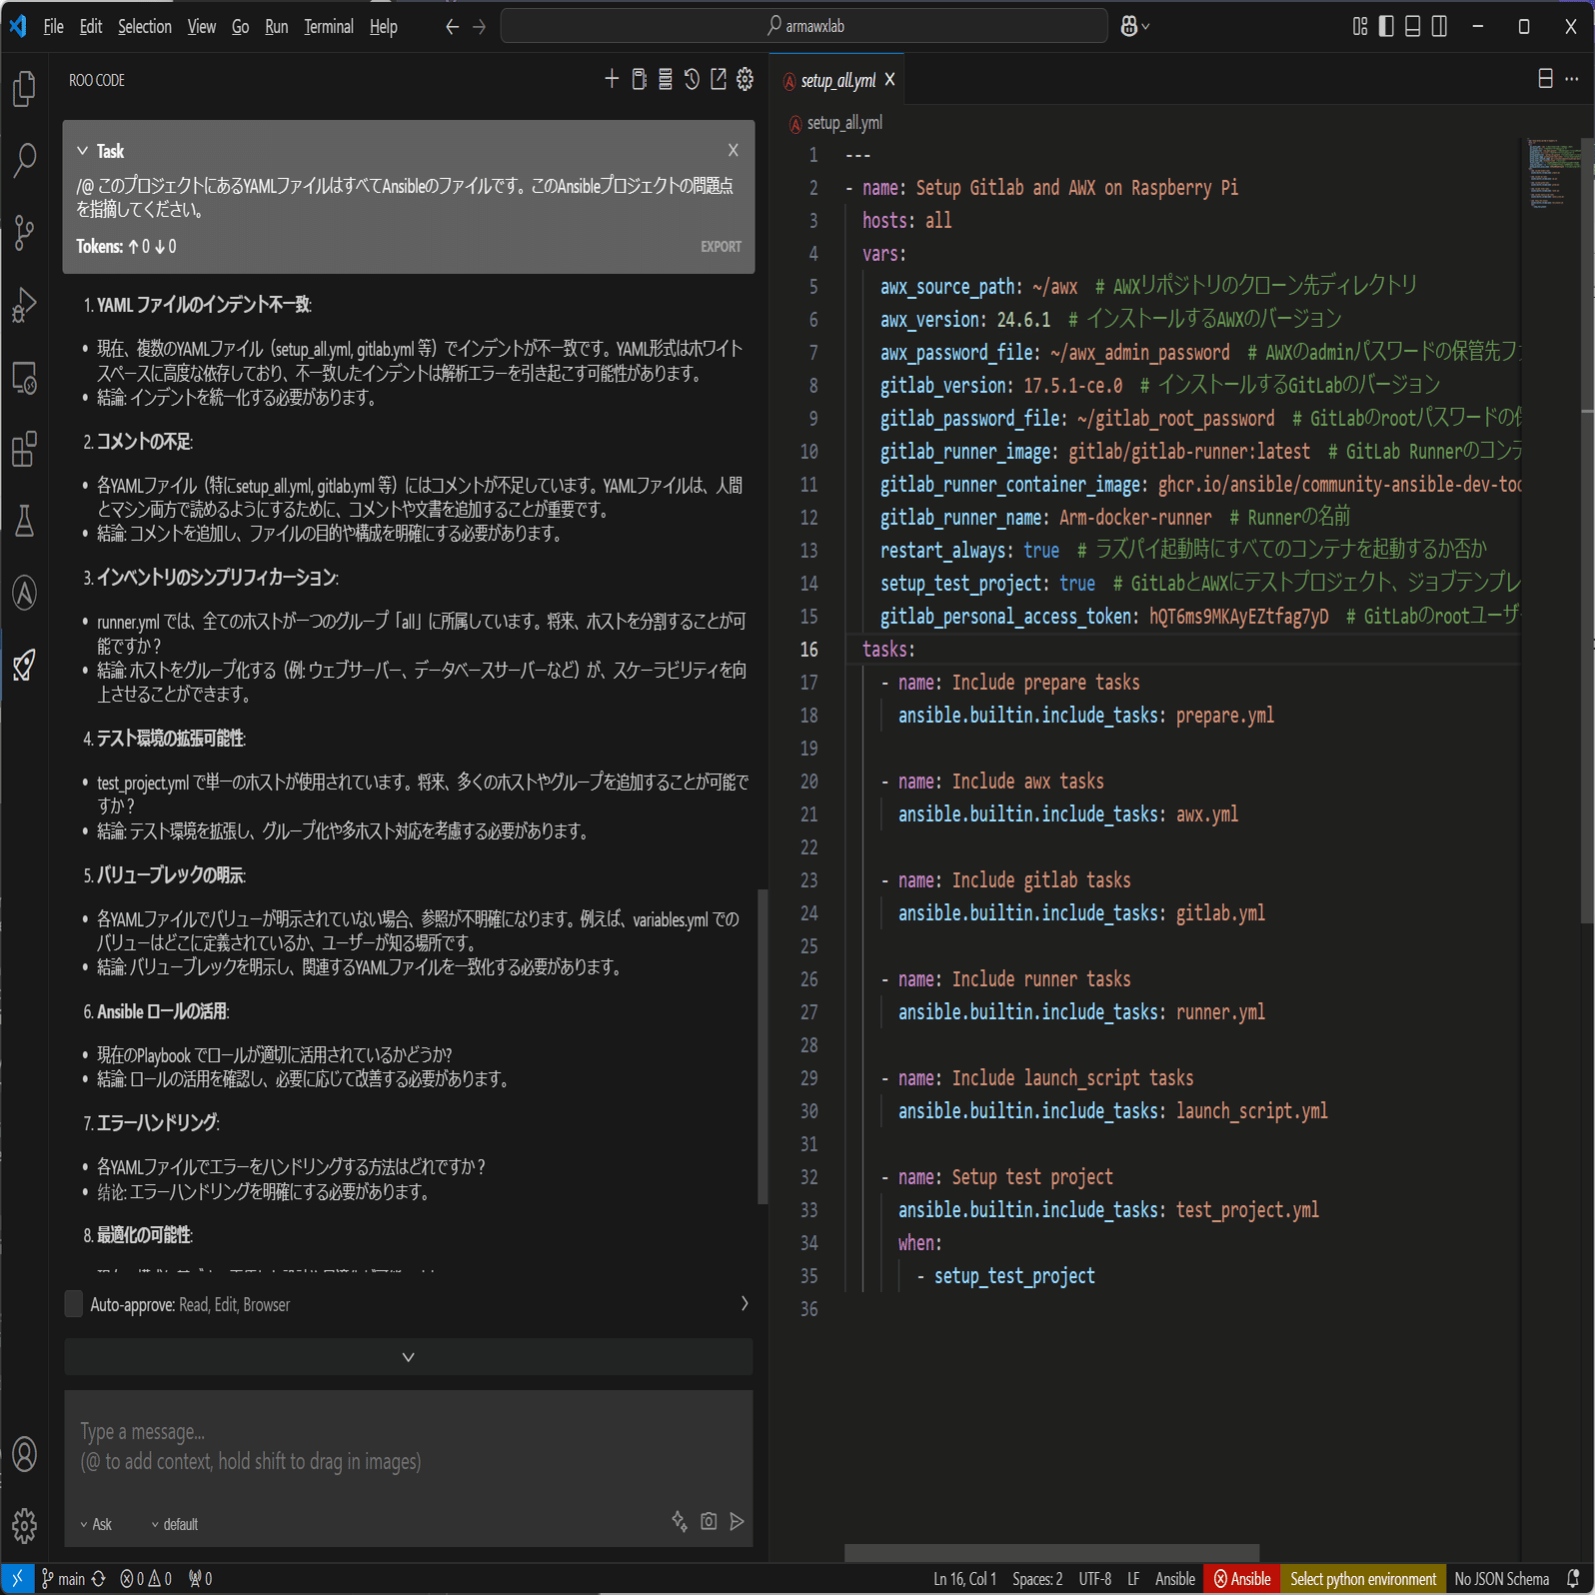
Task: Open the Search view in activity bar
Action: point(24,160)
